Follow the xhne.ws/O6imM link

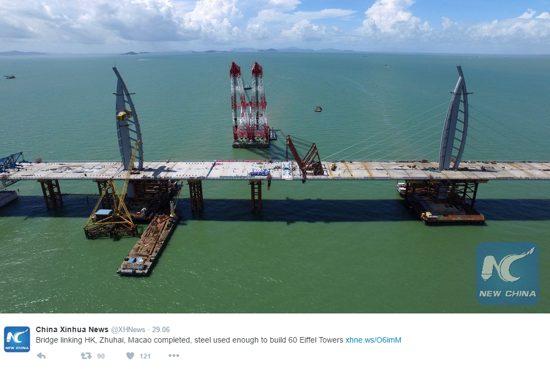(373, 340)
